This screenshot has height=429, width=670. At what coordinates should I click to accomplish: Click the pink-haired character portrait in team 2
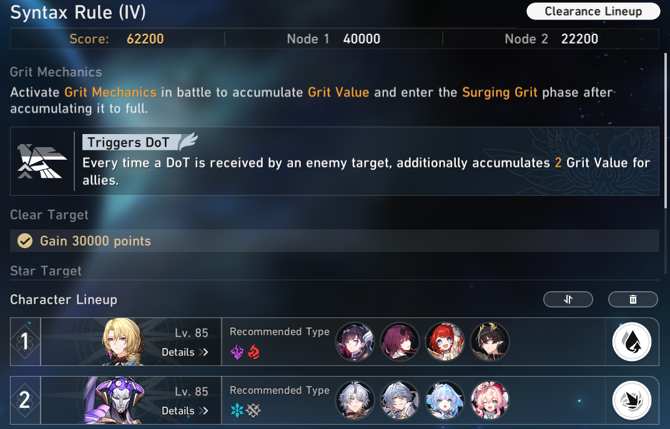pos(490,400)
